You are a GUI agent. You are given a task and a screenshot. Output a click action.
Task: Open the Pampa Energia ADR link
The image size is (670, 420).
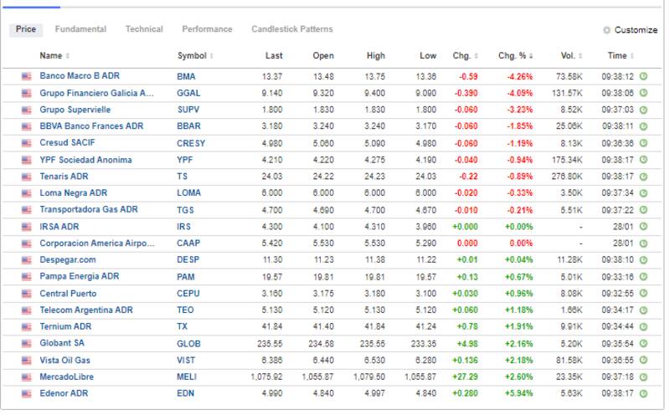[x=80, y=277]
